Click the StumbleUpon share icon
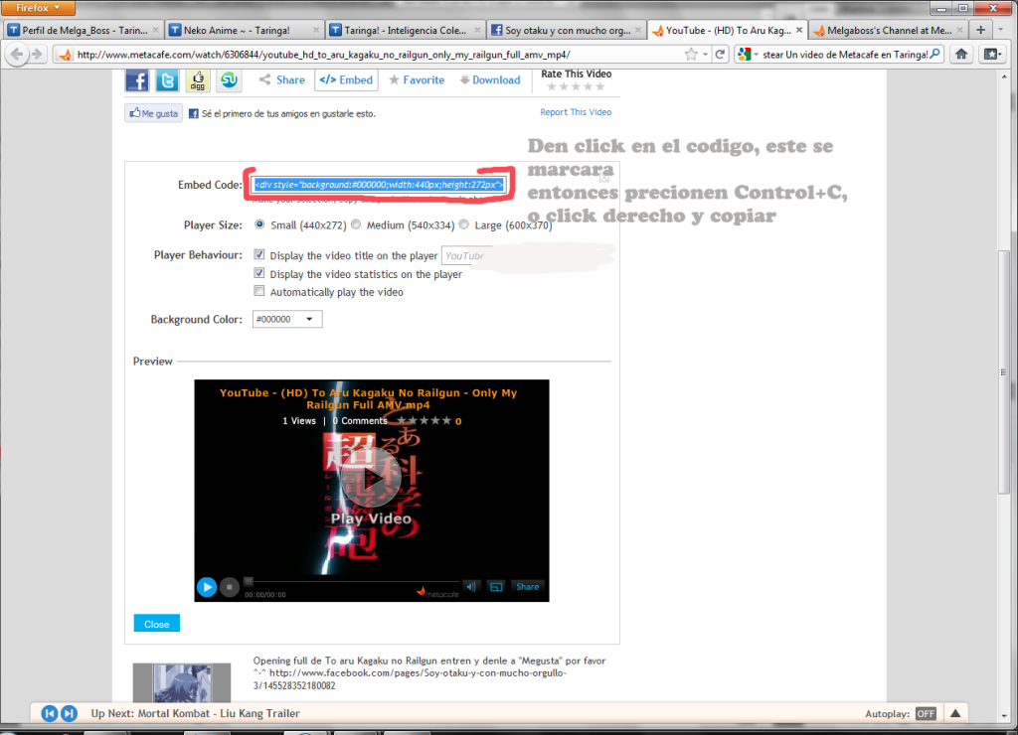1018x735 pixels. click(229, 81)
